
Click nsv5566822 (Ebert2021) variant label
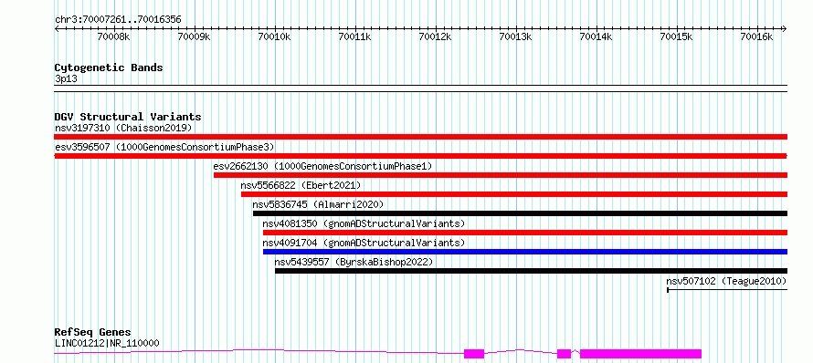point(301,185)
